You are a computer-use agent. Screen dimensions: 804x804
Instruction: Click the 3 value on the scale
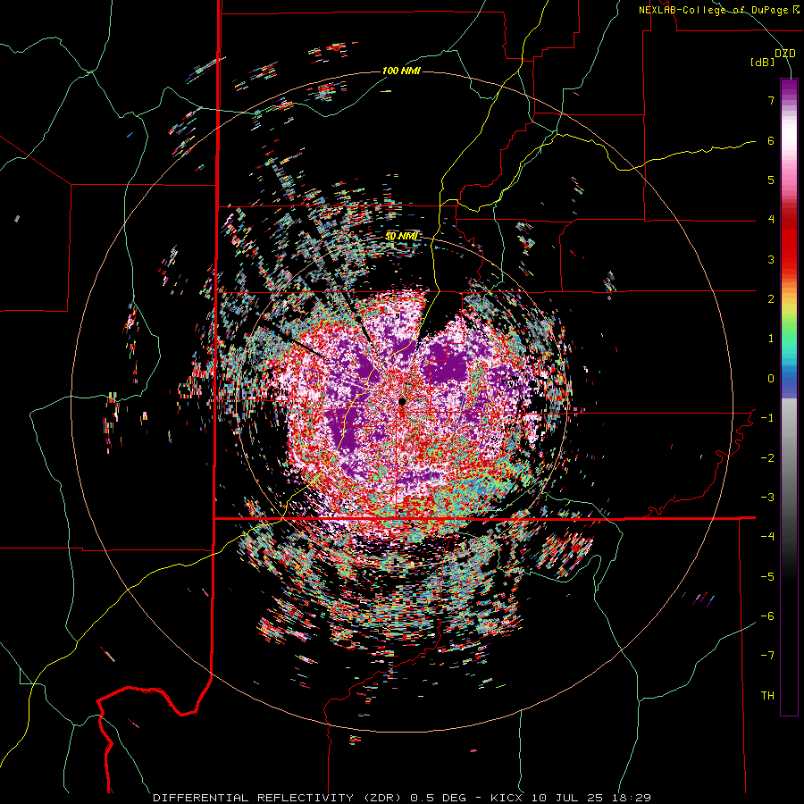(x=771, y=259)
